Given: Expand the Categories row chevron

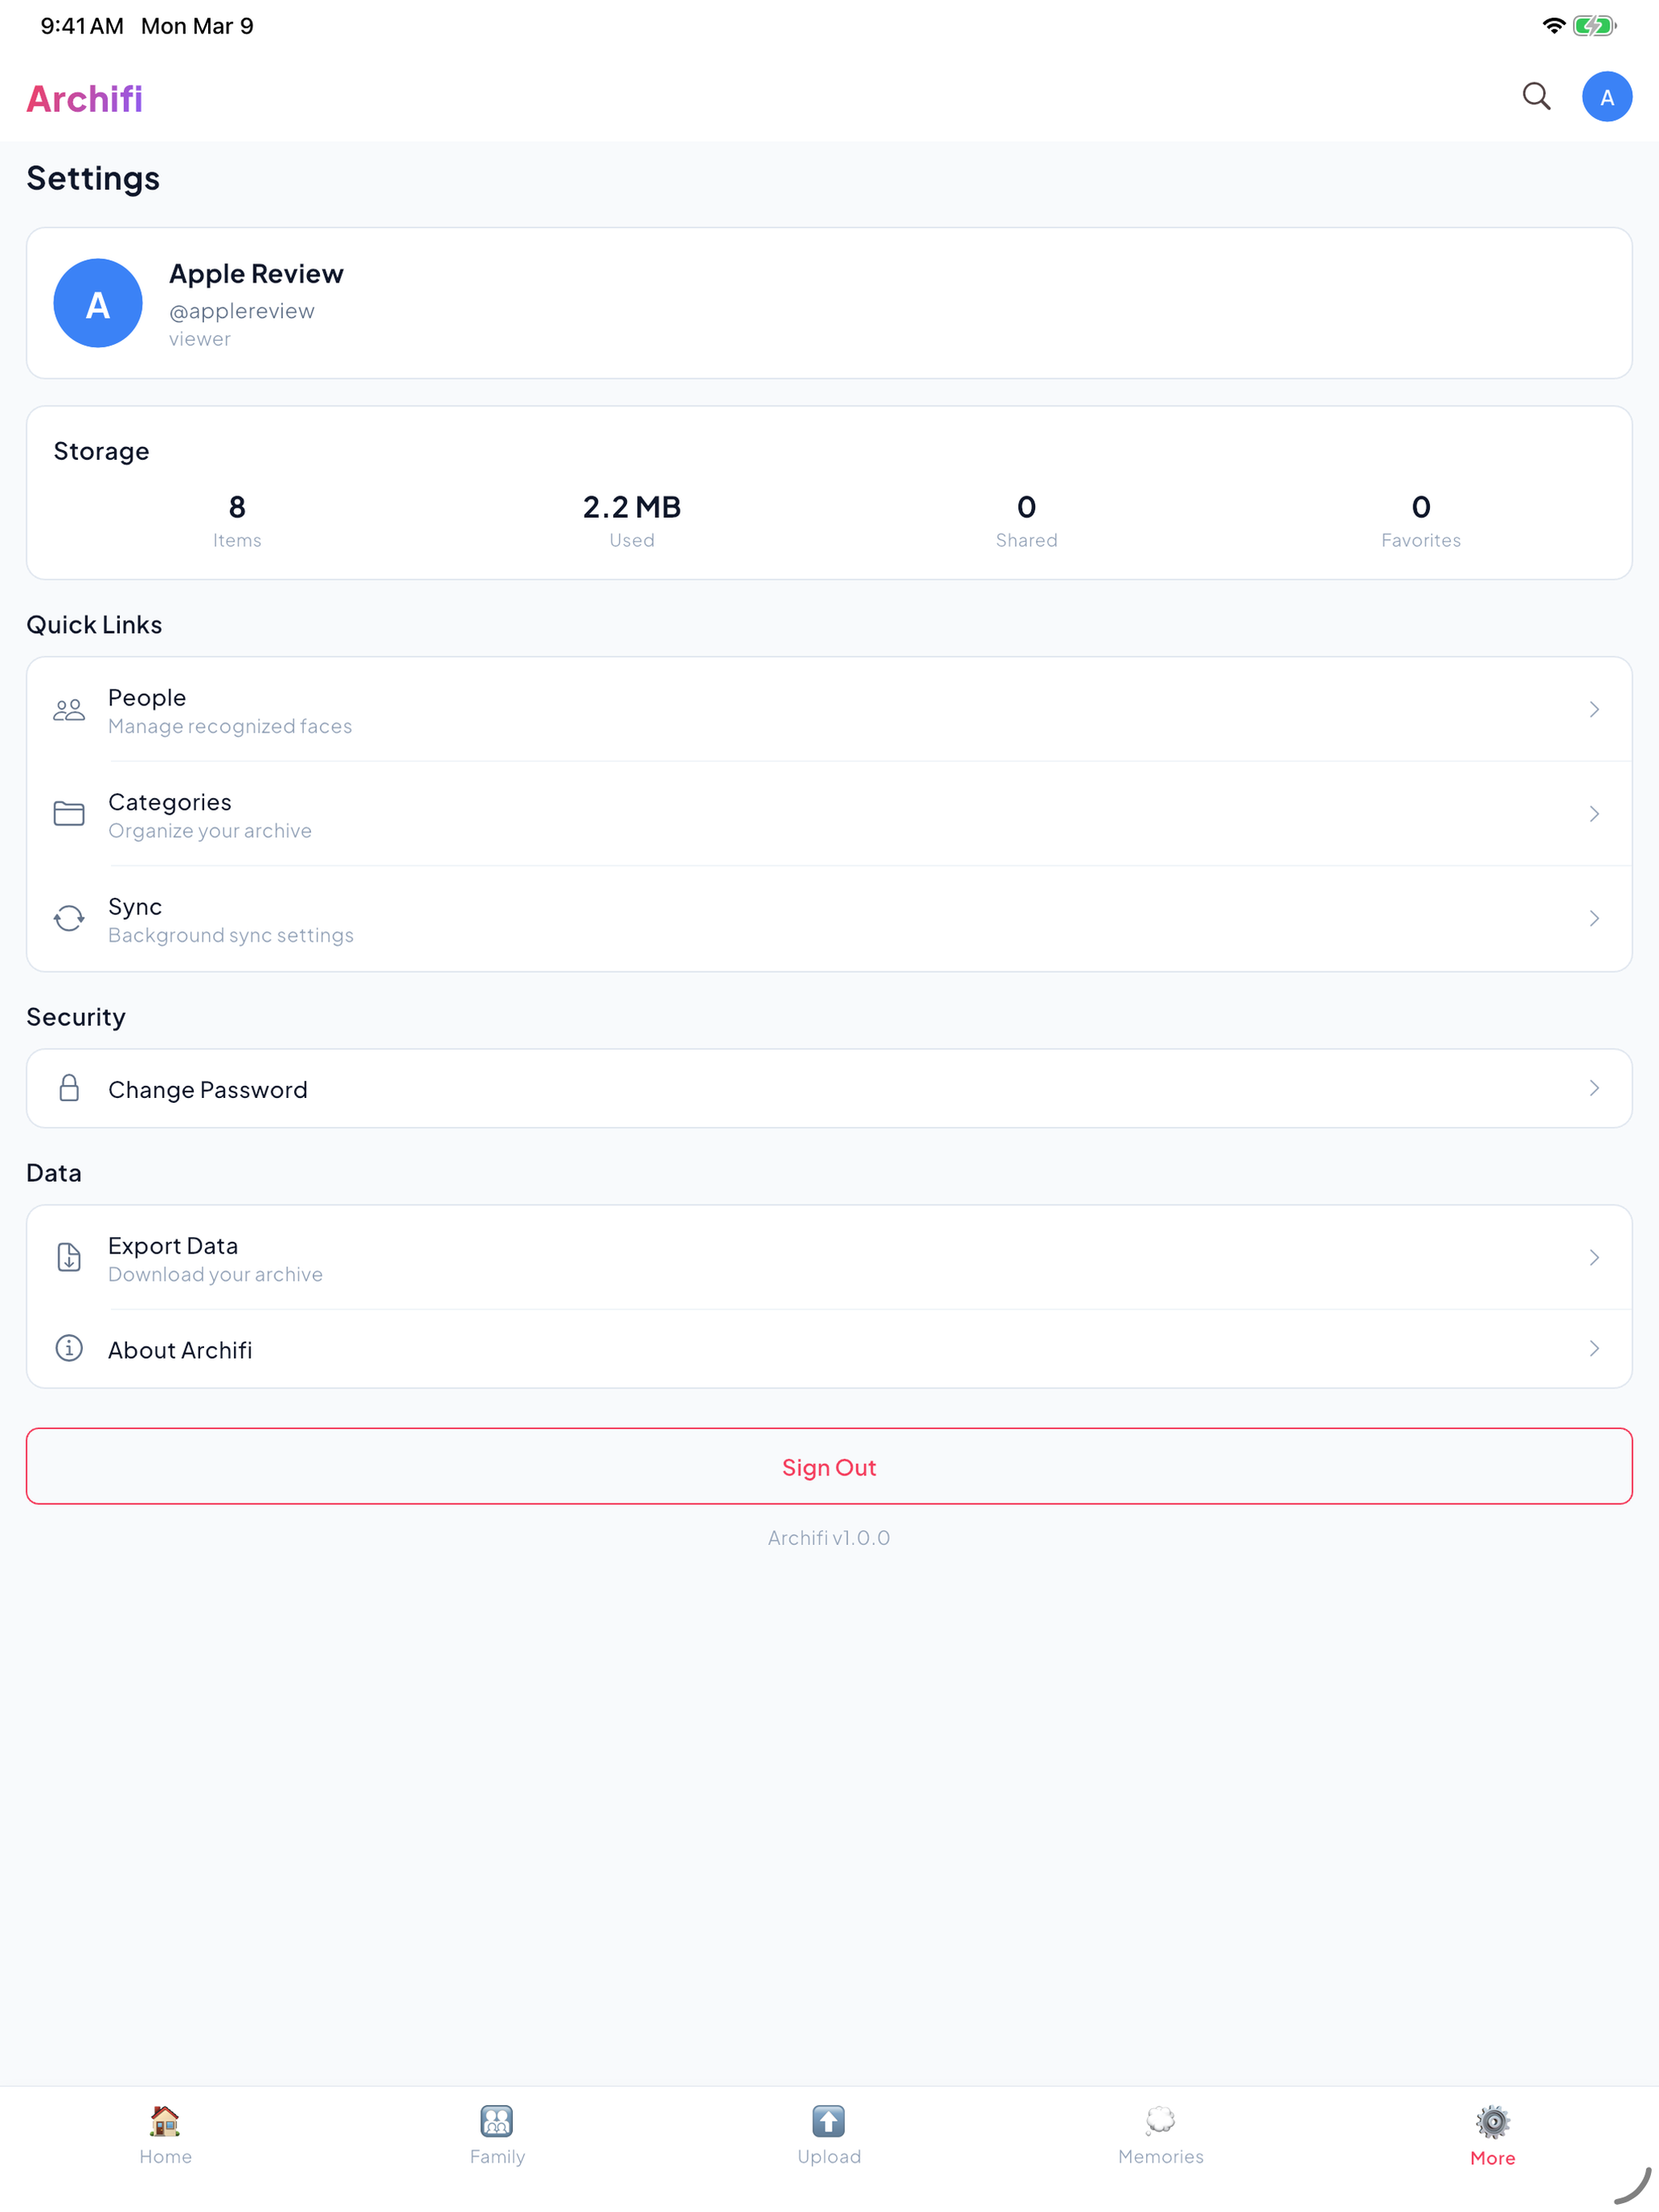Looking at the screenshot, I should (x=1594, y=814).
